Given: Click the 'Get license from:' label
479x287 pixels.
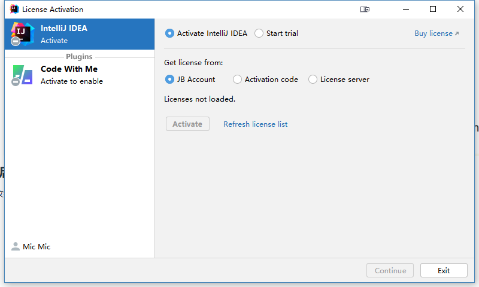Looking at the screenshot, I should click(193, 63).
